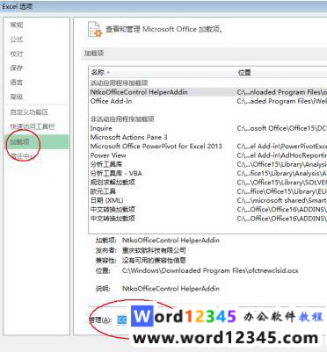Click the 规划求解加载项 SOLVER path cell
Screen dimensions: 327x352
tap(281, 183)
